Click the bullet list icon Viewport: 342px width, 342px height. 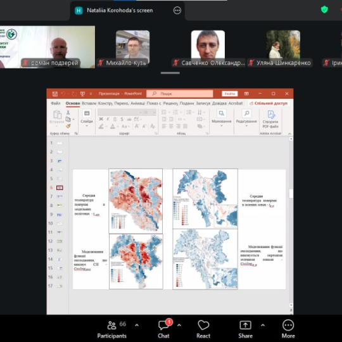point(164,112)
